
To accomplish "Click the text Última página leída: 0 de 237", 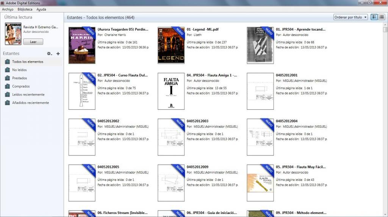I will coord(207,42).
